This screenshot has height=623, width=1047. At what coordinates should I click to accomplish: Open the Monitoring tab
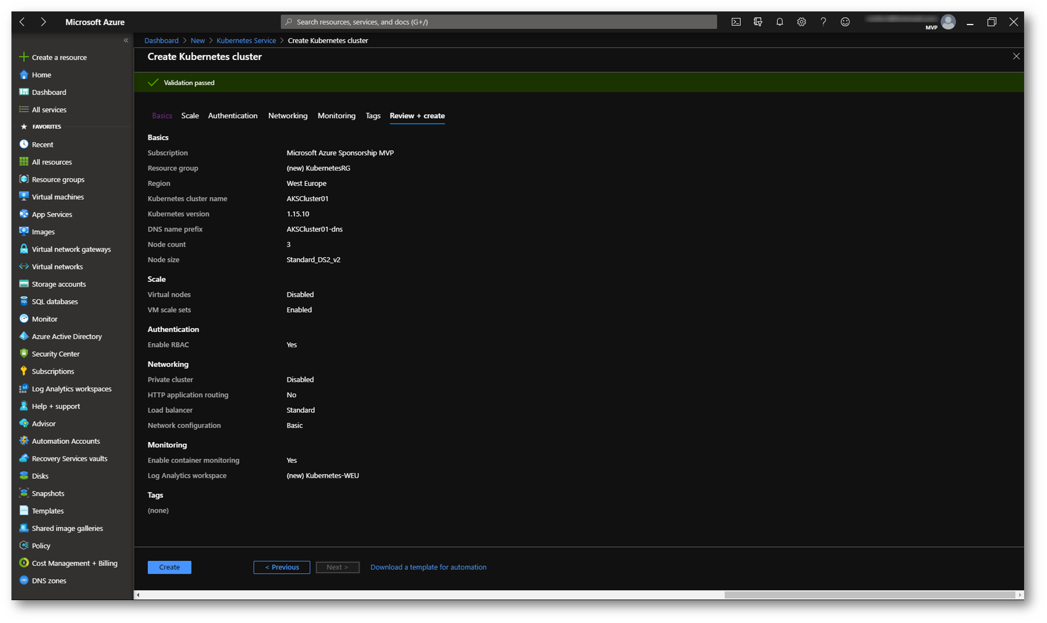pyautogui.click(x=336, y=115)
